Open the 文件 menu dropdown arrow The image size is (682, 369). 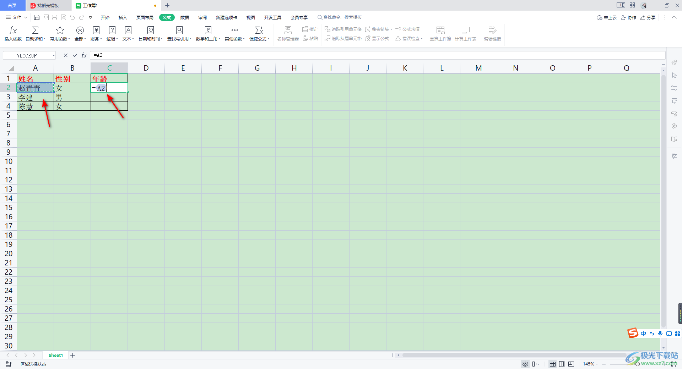(x=26, y=17)
